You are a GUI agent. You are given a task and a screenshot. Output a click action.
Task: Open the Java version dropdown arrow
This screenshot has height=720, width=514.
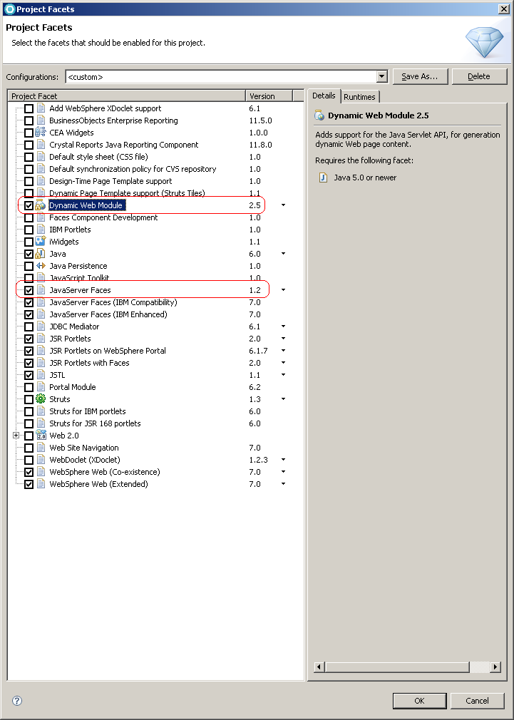pos(284,254)
